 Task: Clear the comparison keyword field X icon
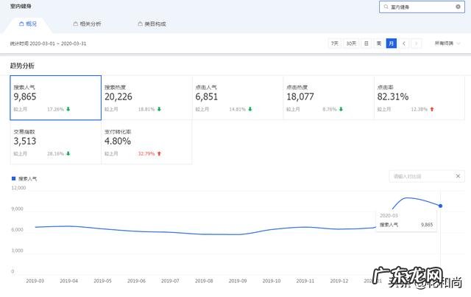click(x=458, y=176)
